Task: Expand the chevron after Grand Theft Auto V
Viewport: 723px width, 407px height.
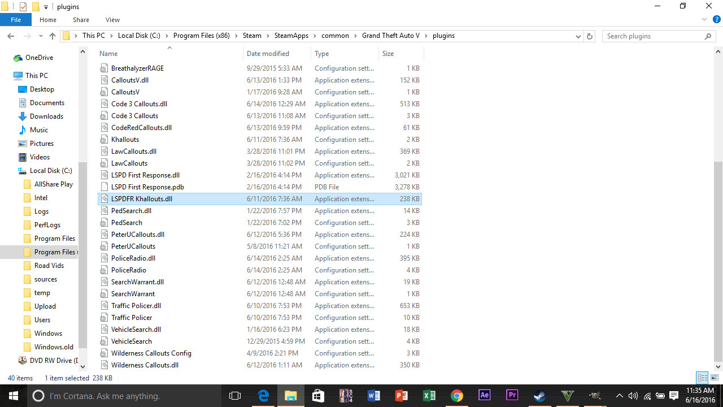Action: point(426,36)
